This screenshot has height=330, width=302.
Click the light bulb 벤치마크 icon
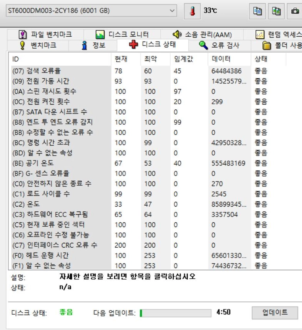[x=22, y=45]
